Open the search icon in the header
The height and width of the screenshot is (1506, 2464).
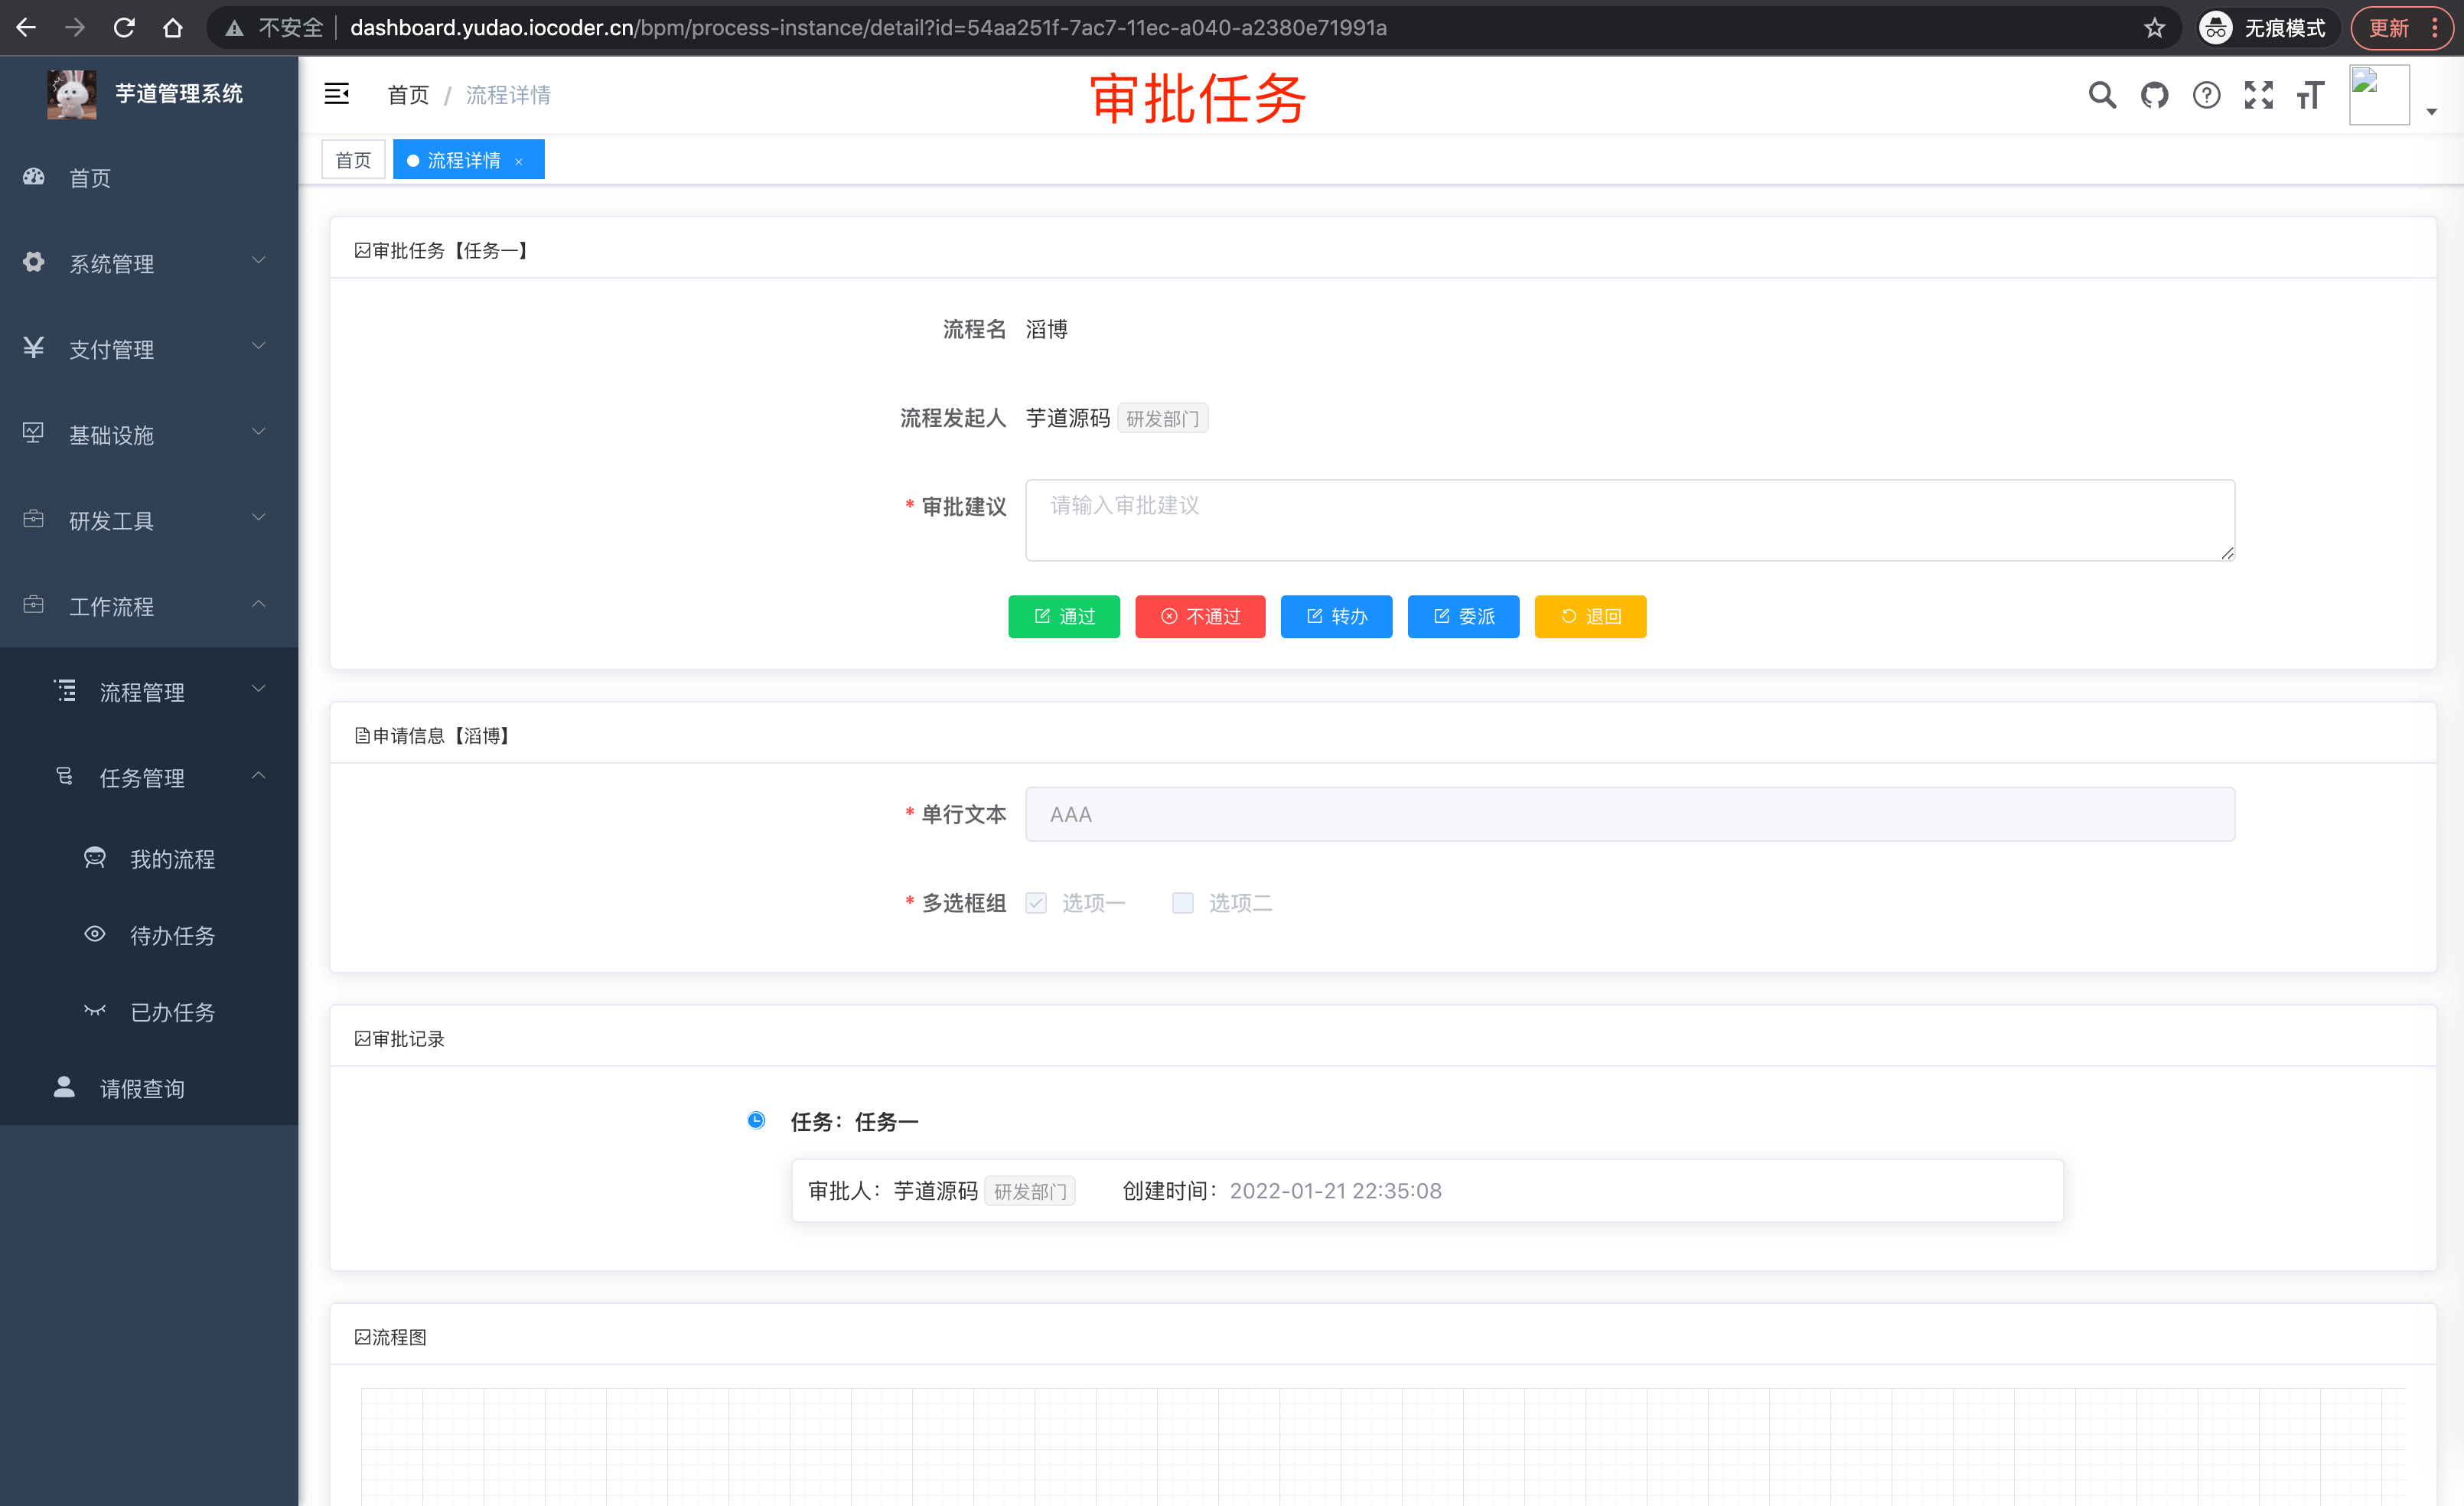pos(2102,95)
